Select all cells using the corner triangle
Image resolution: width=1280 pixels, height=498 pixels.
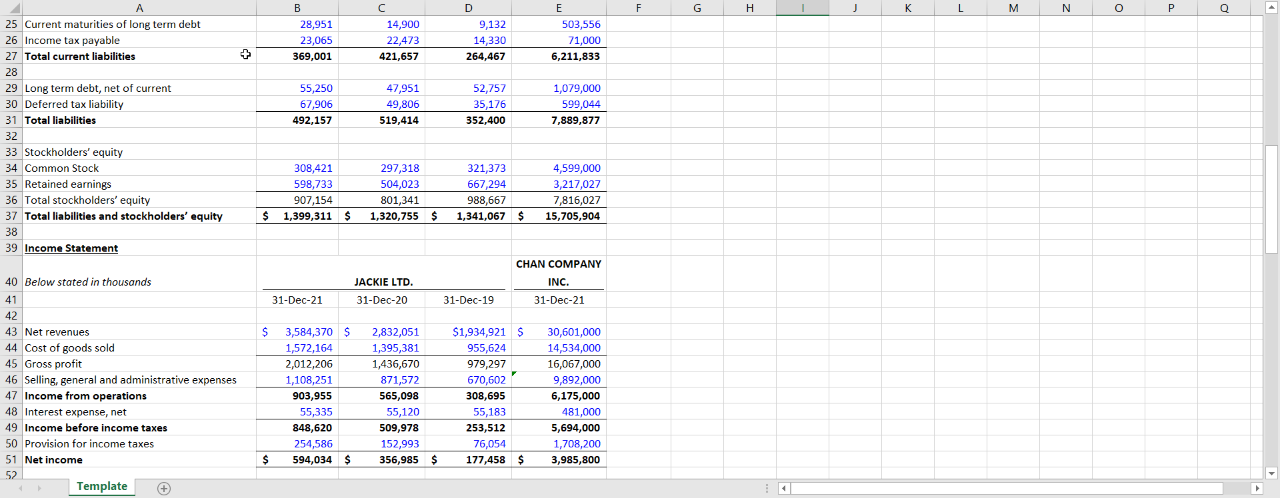point(11,8)
